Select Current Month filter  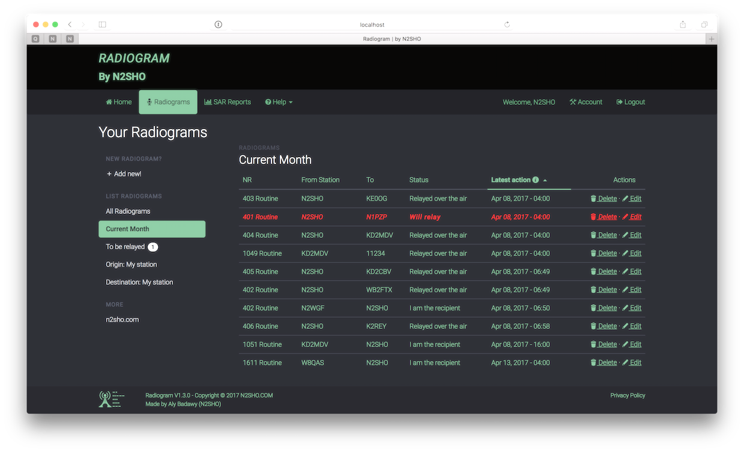[152, 229]
